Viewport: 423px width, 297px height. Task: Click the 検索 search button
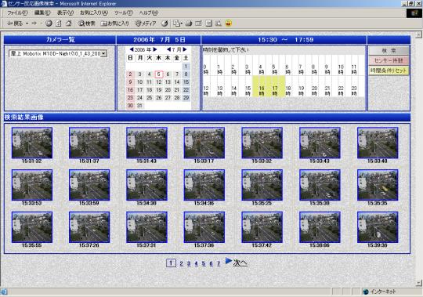click(x=389, y=51)
